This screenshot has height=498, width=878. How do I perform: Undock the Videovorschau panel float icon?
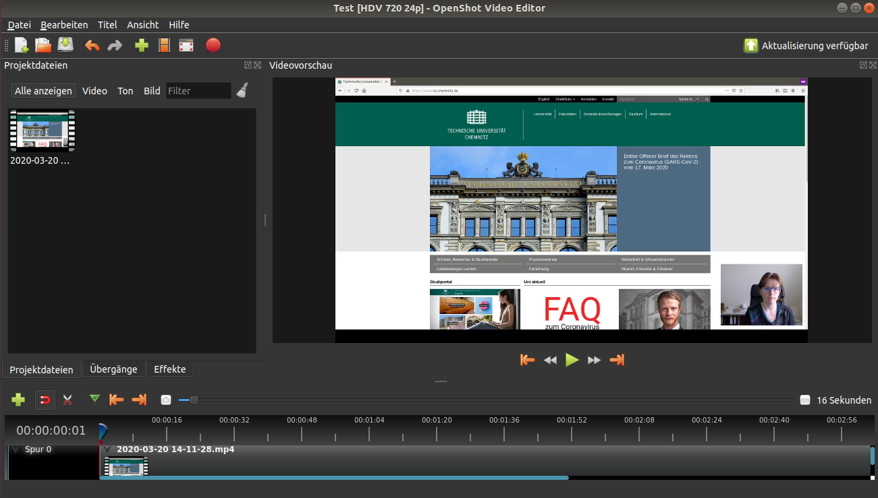point(863,65)
